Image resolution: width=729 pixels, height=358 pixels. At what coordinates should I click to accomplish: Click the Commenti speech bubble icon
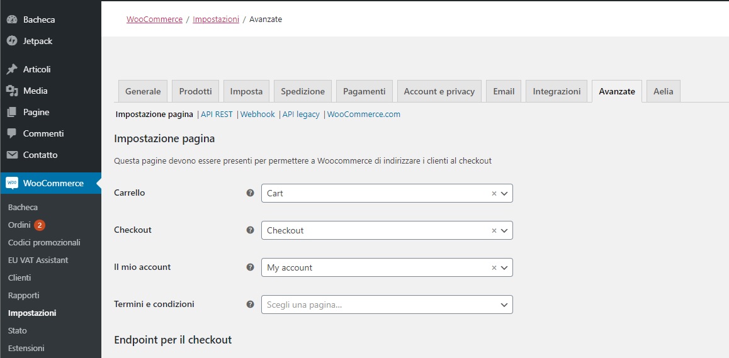[x=12, y=133]
